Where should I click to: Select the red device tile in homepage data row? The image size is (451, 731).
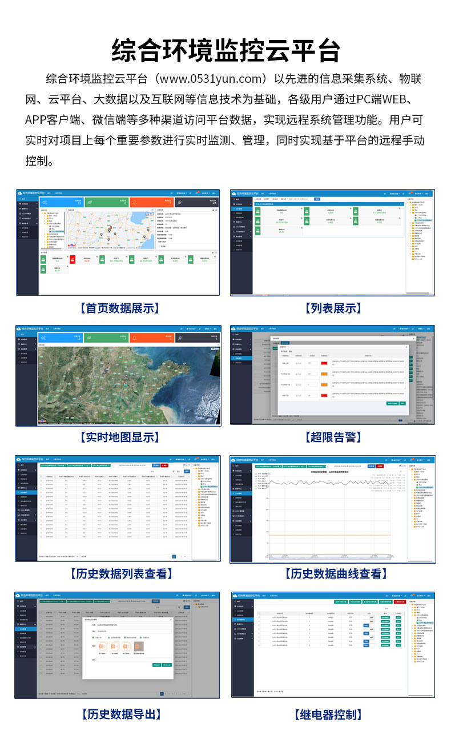click(x=73, y=260)
